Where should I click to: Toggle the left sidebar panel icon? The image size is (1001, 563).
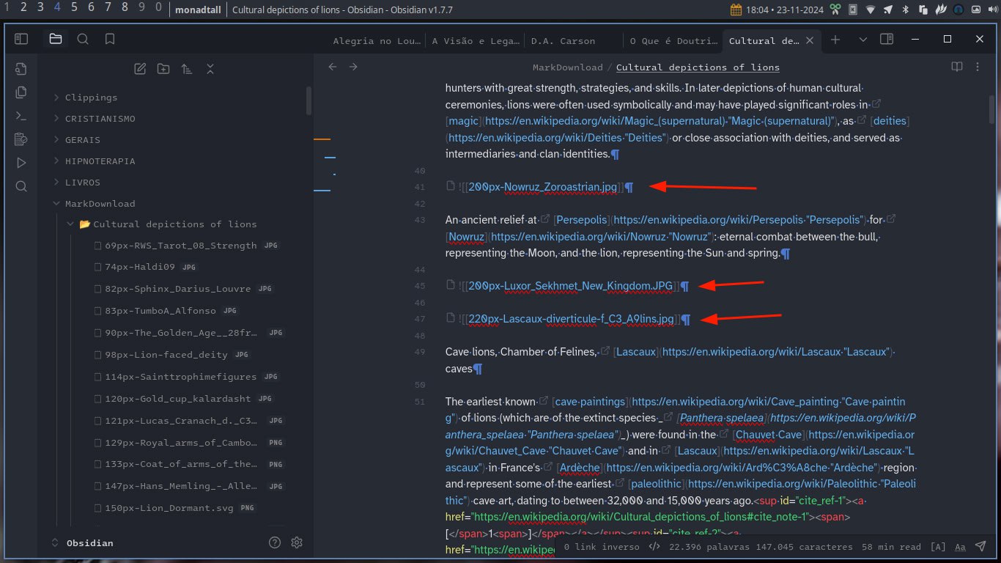(21, 39)
